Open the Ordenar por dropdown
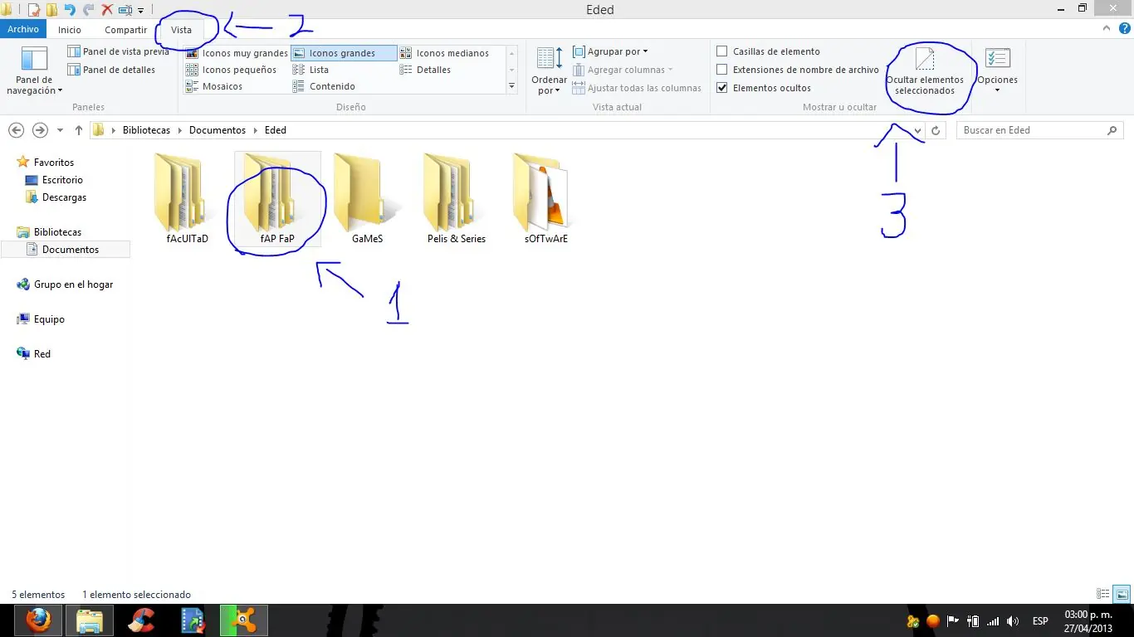1134x637 pixels. [549, 71]
